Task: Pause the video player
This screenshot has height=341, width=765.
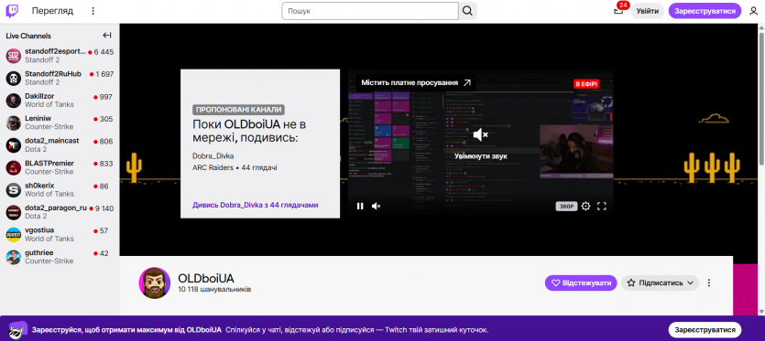Action: [x=360, y=206]
